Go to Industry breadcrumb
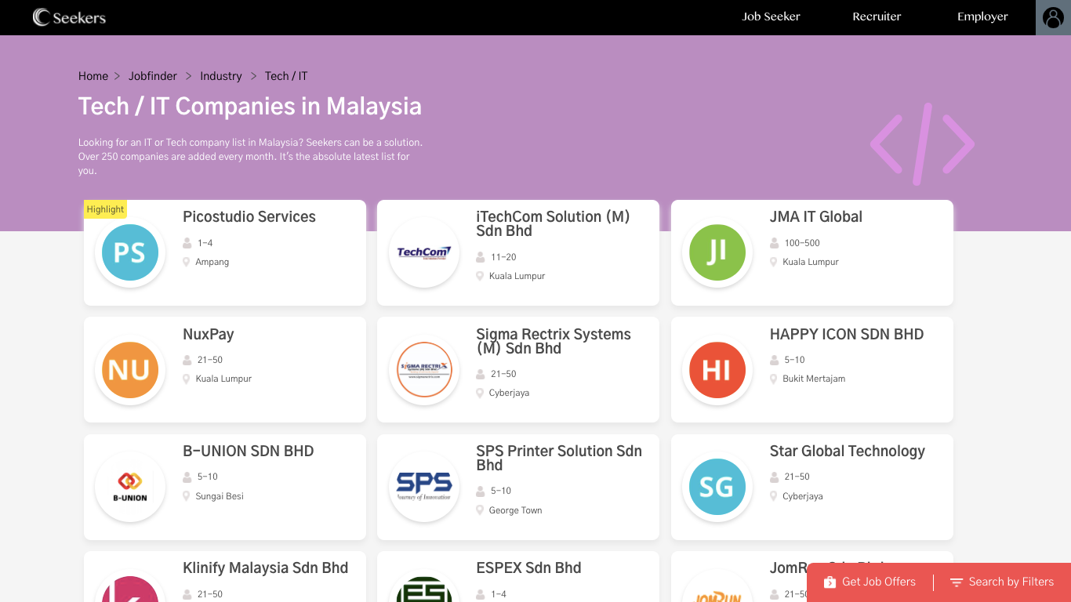 point(221,76)
